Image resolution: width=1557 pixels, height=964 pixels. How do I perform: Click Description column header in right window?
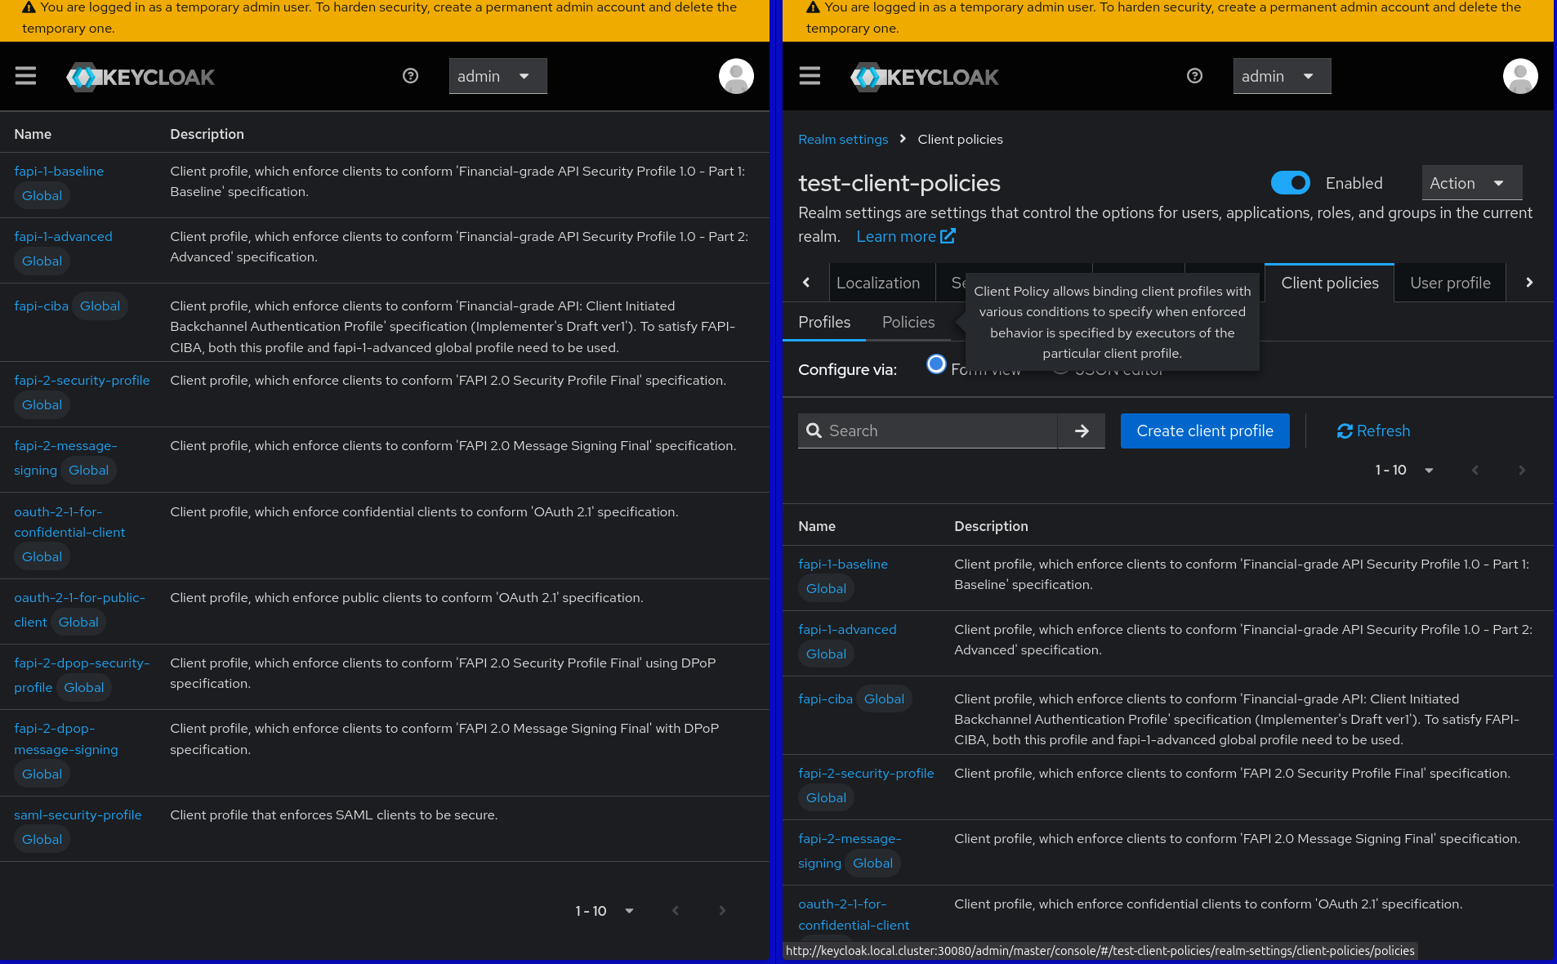(x=991, y=526)
